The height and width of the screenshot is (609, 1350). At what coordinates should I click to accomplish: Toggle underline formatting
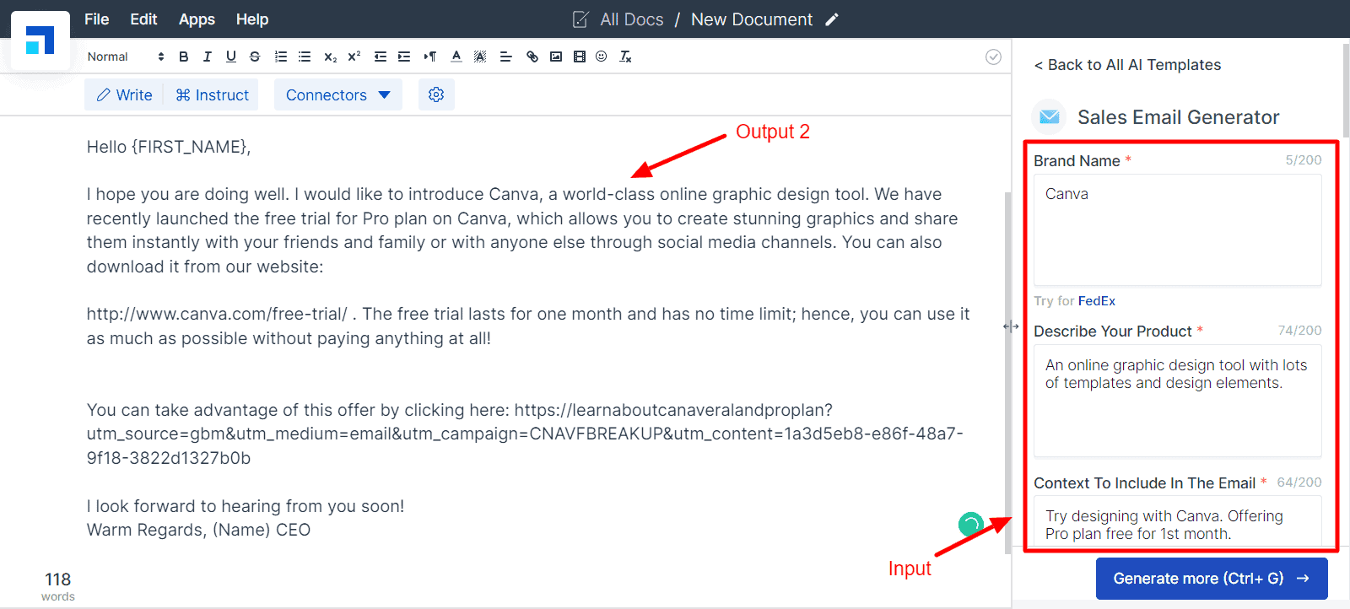click(231, 57)
